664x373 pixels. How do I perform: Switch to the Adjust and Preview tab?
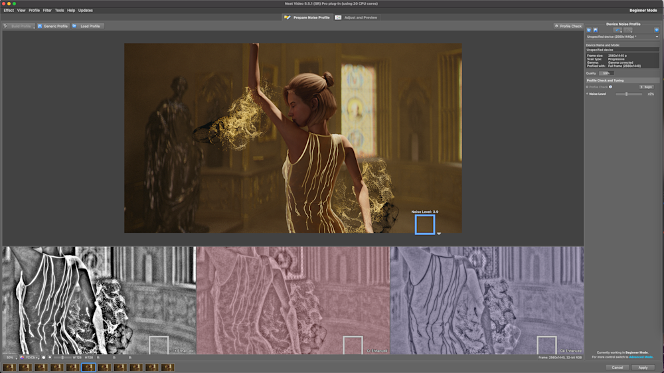pos(356,17)
